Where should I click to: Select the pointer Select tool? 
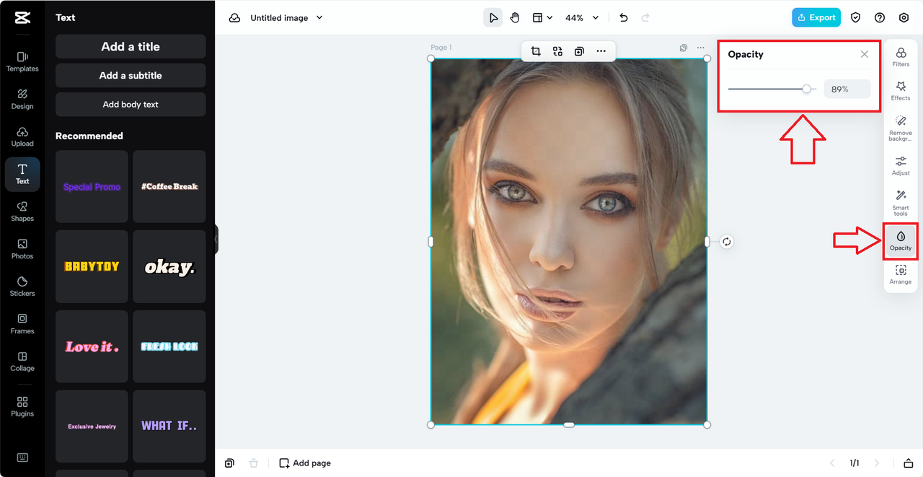(x=493, y=18)
